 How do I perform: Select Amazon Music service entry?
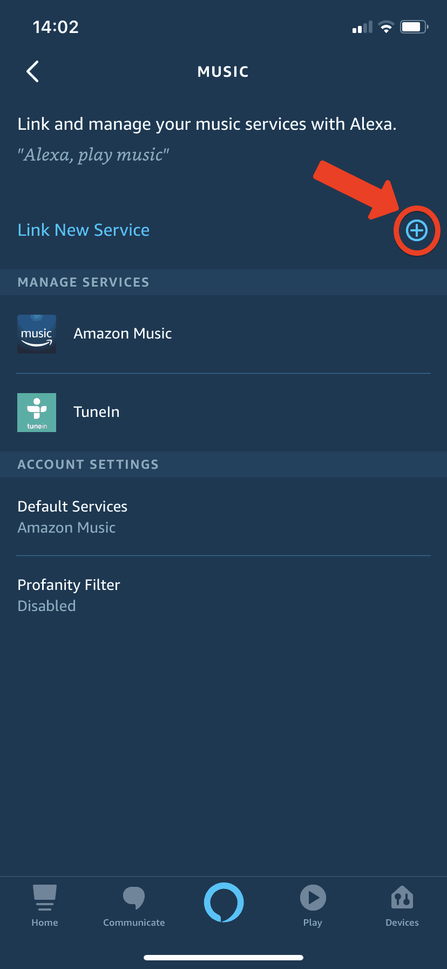tap(123, 334)
